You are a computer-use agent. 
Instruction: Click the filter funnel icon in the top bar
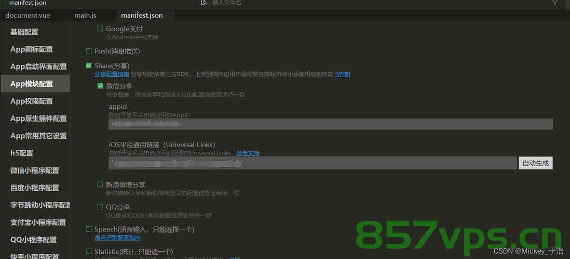pyautogui.click(x=555, y=2)
